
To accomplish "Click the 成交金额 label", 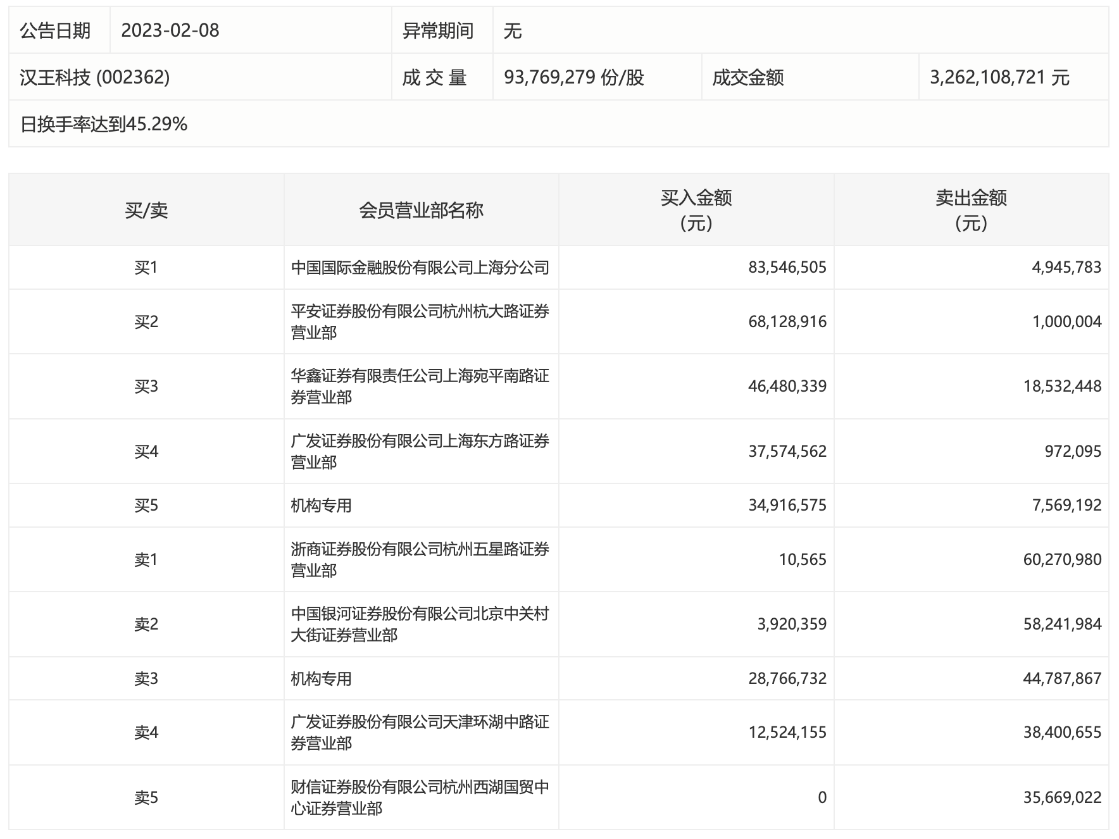I will [748, 77].
